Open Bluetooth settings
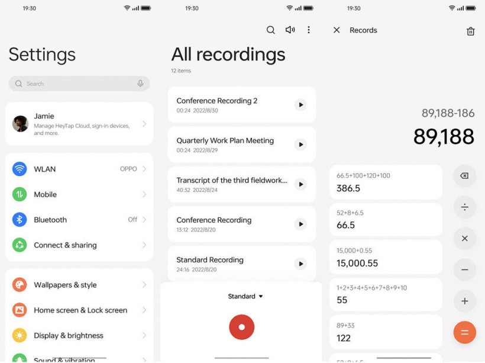The width and height of the screenshot is (485, 363). [x=79, y=219]
